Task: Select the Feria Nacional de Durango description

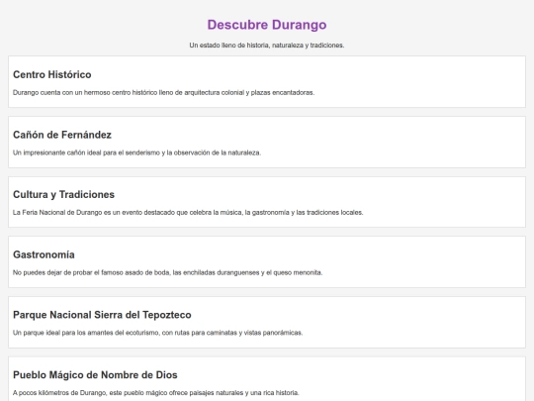Action: (188, 213)
